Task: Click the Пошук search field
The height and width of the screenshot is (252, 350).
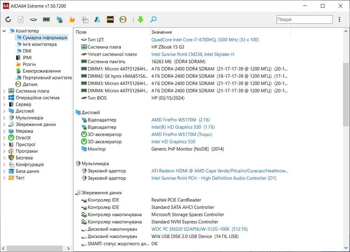Action: 305,19
